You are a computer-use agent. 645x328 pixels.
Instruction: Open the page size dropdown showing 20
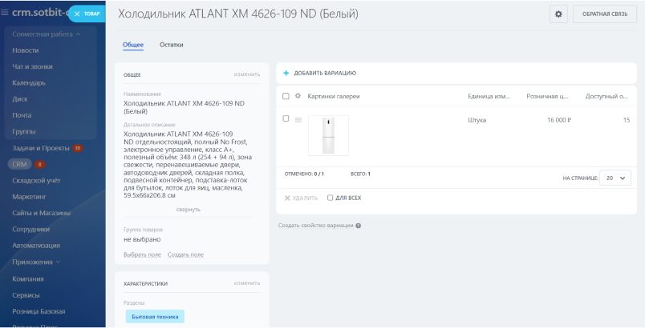coord(615,178)
